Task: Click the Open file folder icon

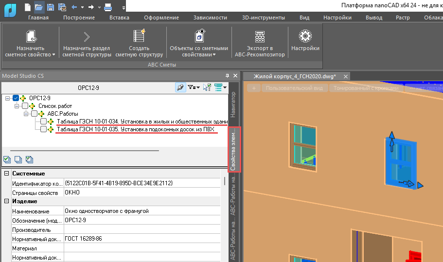Action: click(39, 7)
